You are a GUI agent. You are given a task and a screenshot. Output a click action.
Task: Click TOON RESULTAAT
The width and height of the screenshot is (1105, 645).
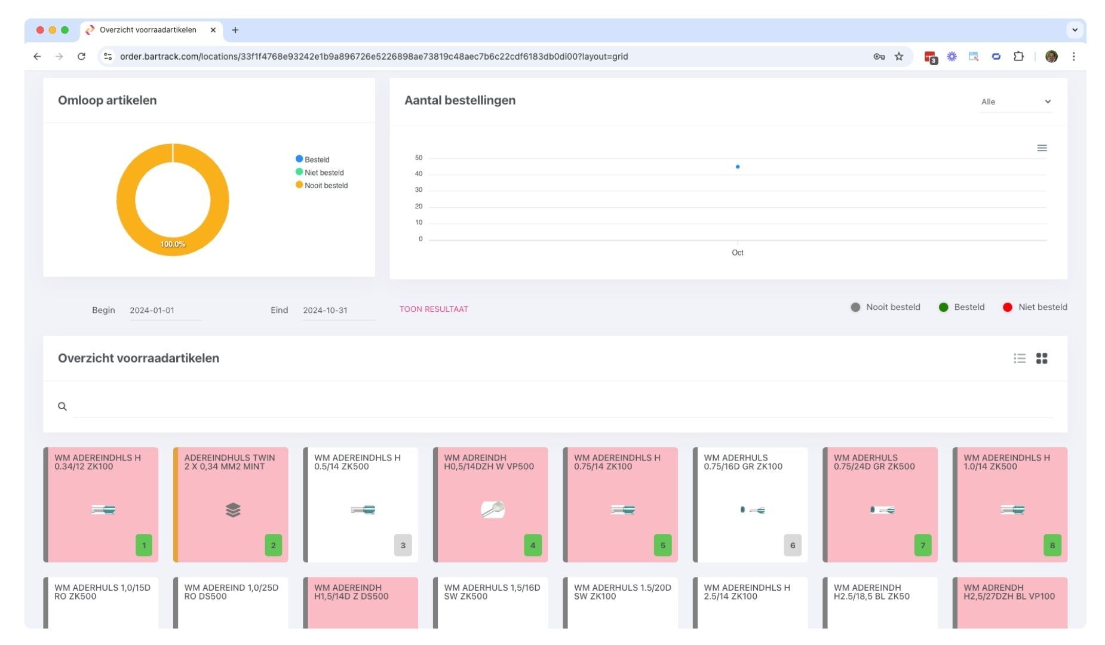[434, 309]
